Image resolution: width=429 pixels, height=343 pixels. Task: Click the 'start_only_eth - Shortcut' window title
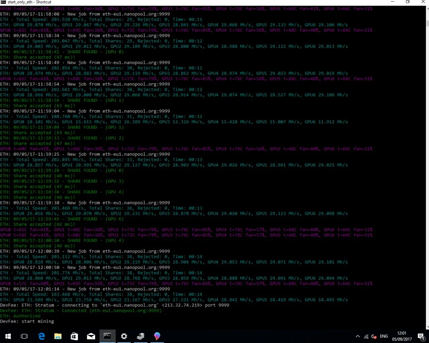point(29,2)
